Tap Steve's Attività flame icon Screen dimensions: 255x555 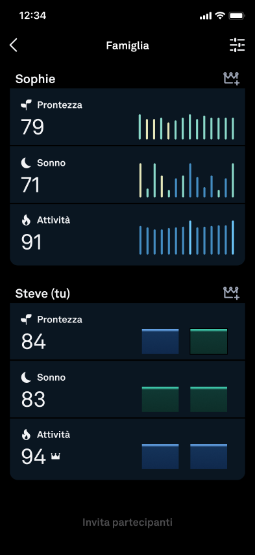[x=26, y=435]
